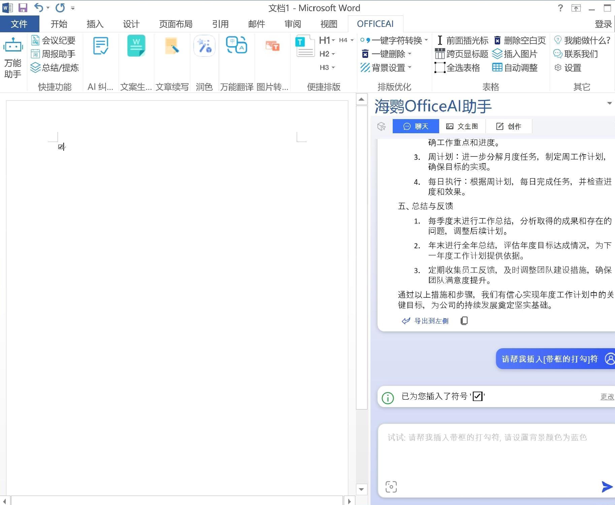Click the 更改 link
This screenshot has height=505, width=615.
[607, 397]
